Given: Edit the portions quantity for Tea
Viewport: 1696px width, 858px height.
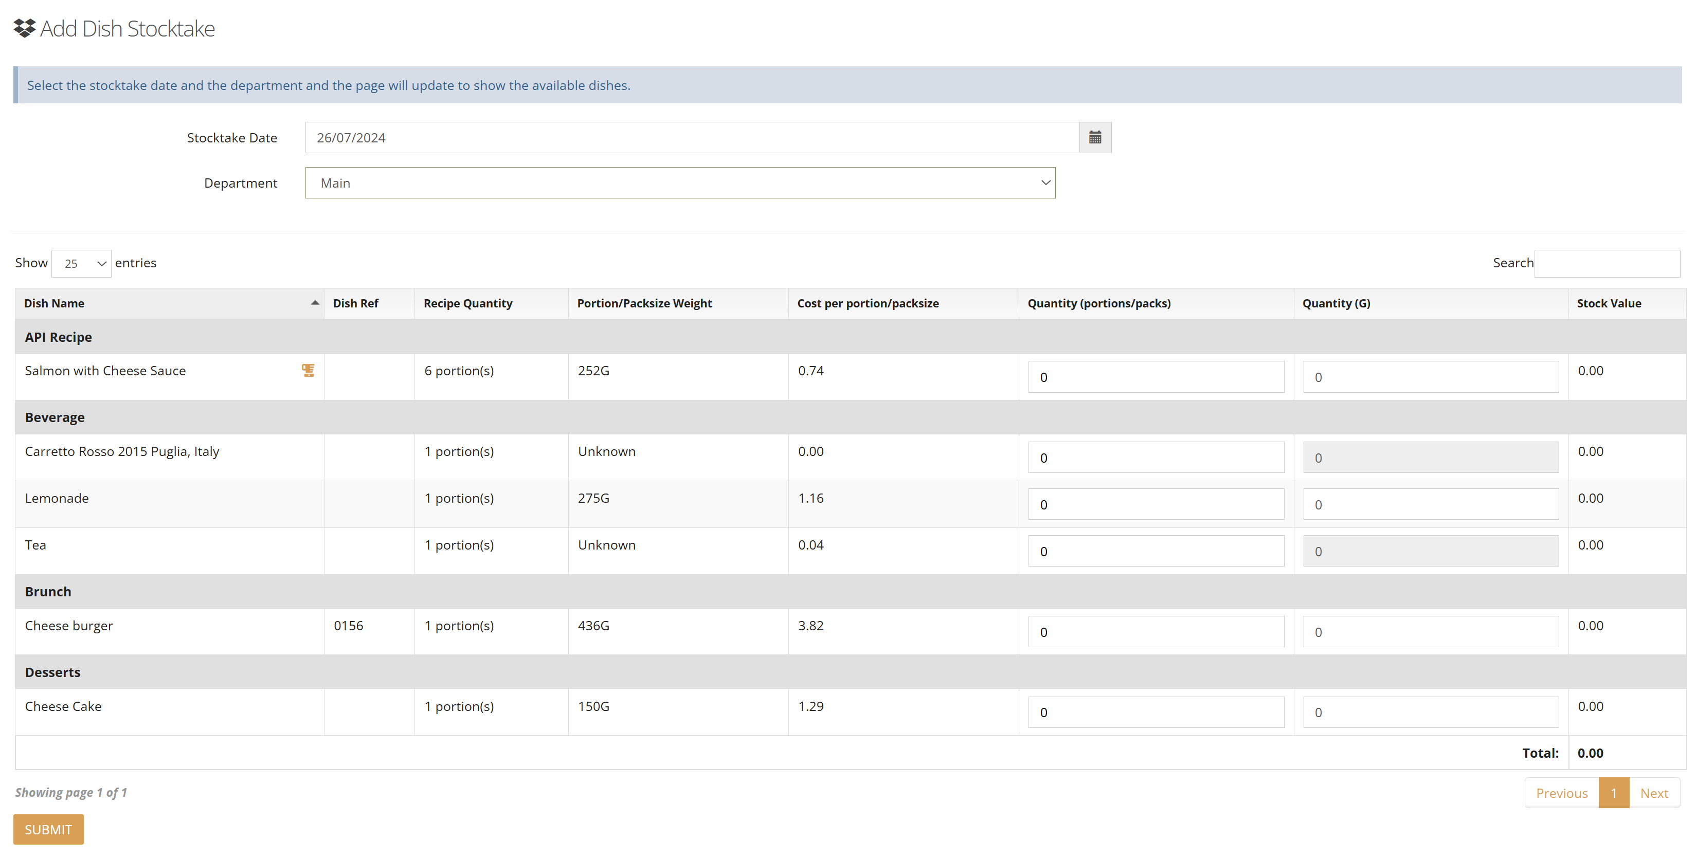Looking at the screenshot, I should [1156, 551].
